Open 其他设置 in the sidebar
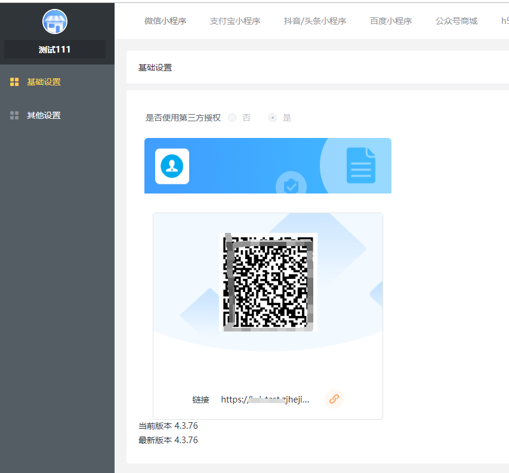This screenshot has height=473, width=509. [44, 115]
